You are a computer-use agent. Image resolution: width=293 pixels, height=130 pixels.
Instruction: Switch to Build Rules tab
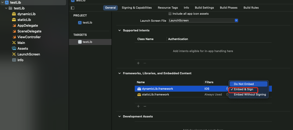pyautogui.click(x=251, y=8)
